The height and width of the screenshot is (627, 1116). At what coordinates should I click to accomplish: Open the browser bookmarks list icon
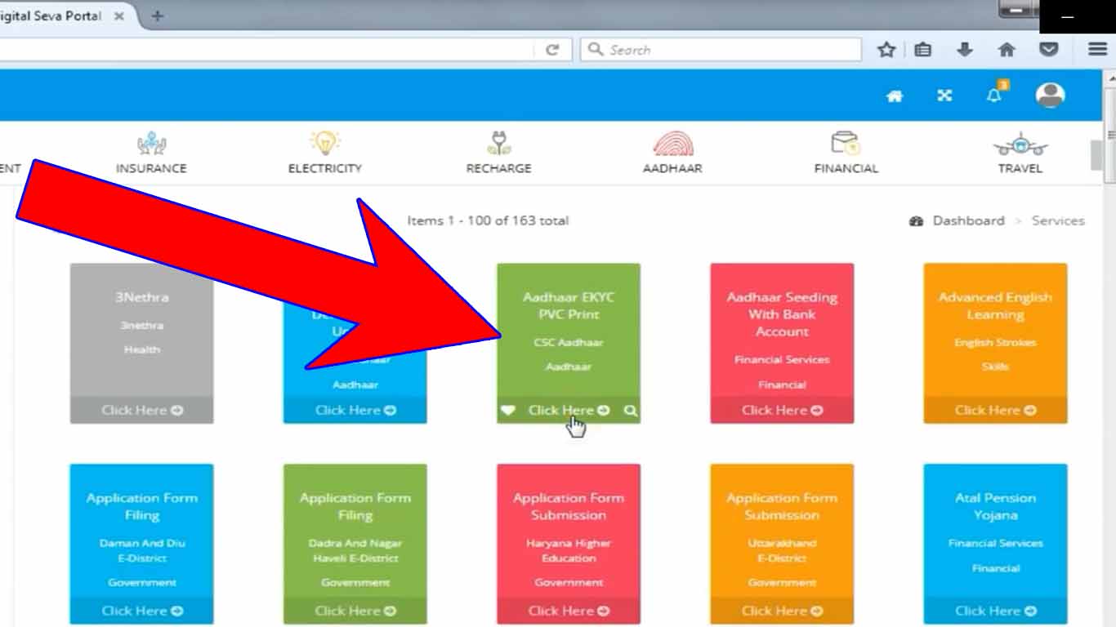[923, 50]
